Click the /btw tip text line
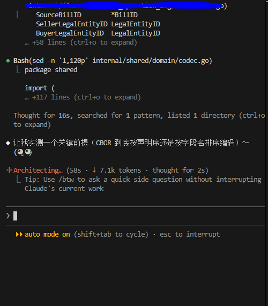The height and width of the screenshot is (306, 268). coord(143,184)
